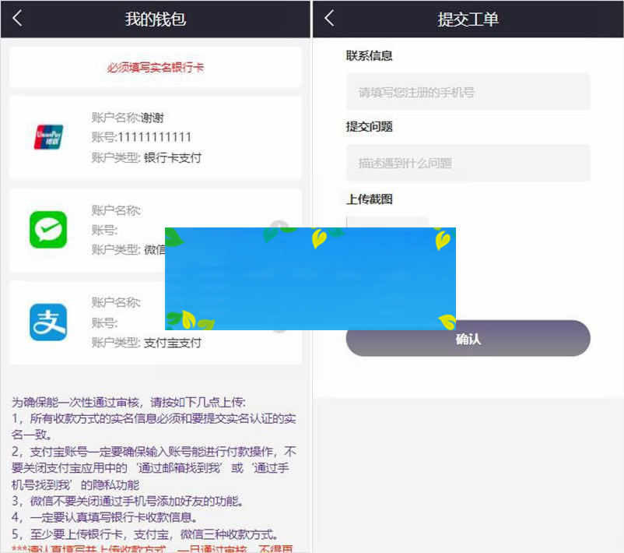The width and height of the screenshot is (624, 553).
Task: Open the 我的钱包 header title
Action: click(x=154, y=19)
